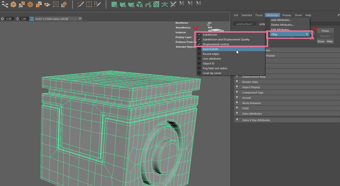The width and height of the screenshot is (340, 186).
Task: Open the Display menu in Attribute Editor
Action: click(287, 15)
